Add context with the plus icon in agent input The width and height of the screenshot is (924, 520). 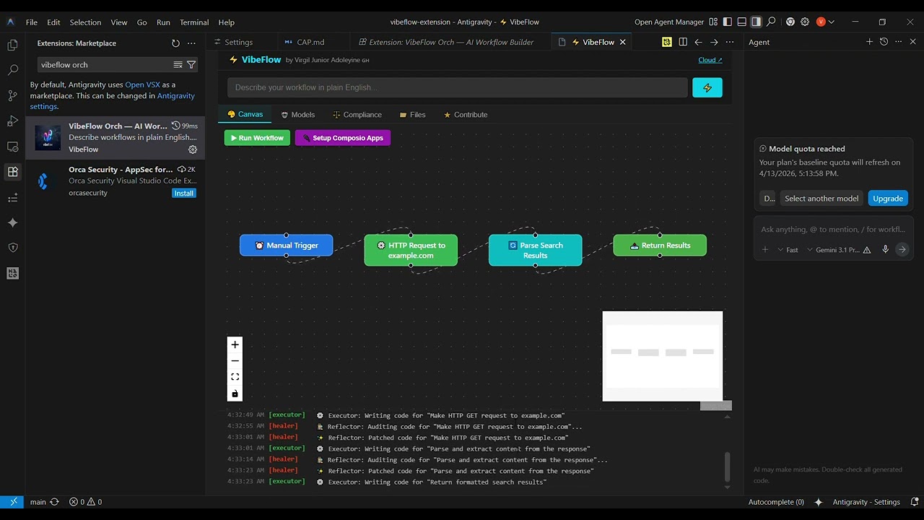pos(765,250)
